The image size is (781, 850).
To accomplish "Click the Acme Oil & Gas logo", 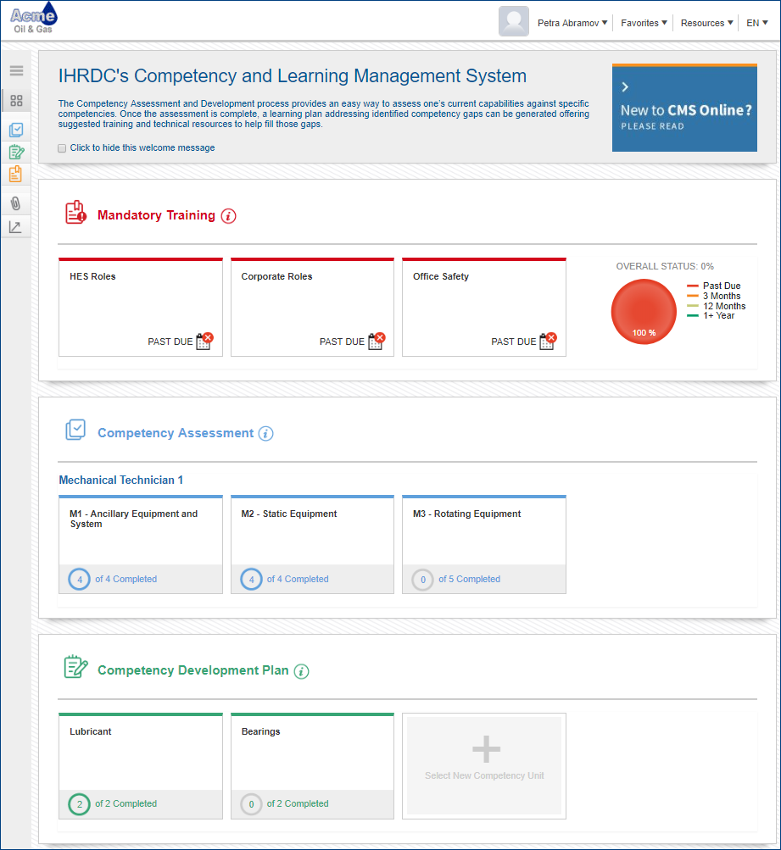I will 34,19.
